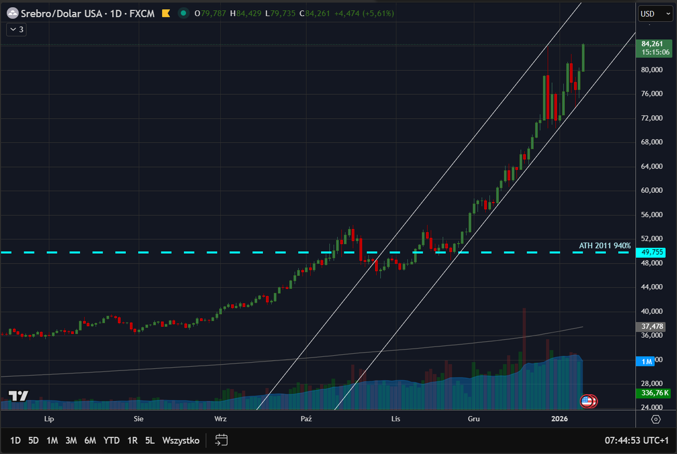Click the Wrz month label on time axis
The height and width of the screenshot is (454, 677).
(221, 419)
